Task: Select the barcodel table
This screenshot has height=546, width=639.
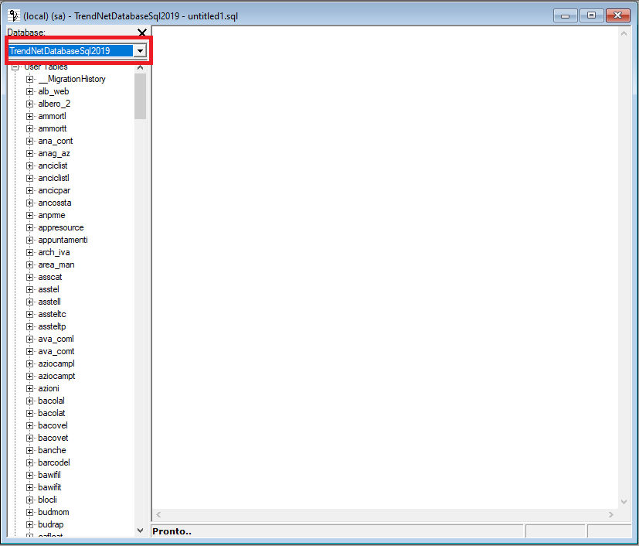Action: click(54, 462)
